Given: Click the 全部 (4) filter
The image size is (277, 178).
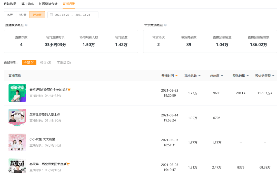Looking at the screenshot, I should [29, 63].
